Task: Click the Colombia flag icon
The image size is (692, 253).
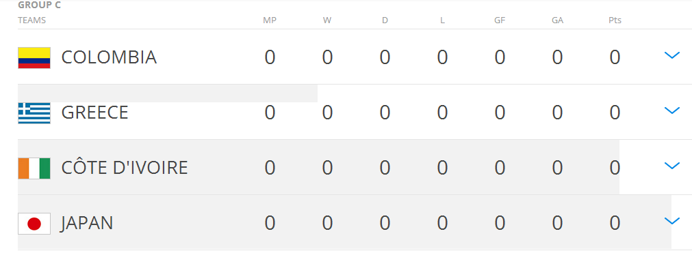Action: (34, 58)
